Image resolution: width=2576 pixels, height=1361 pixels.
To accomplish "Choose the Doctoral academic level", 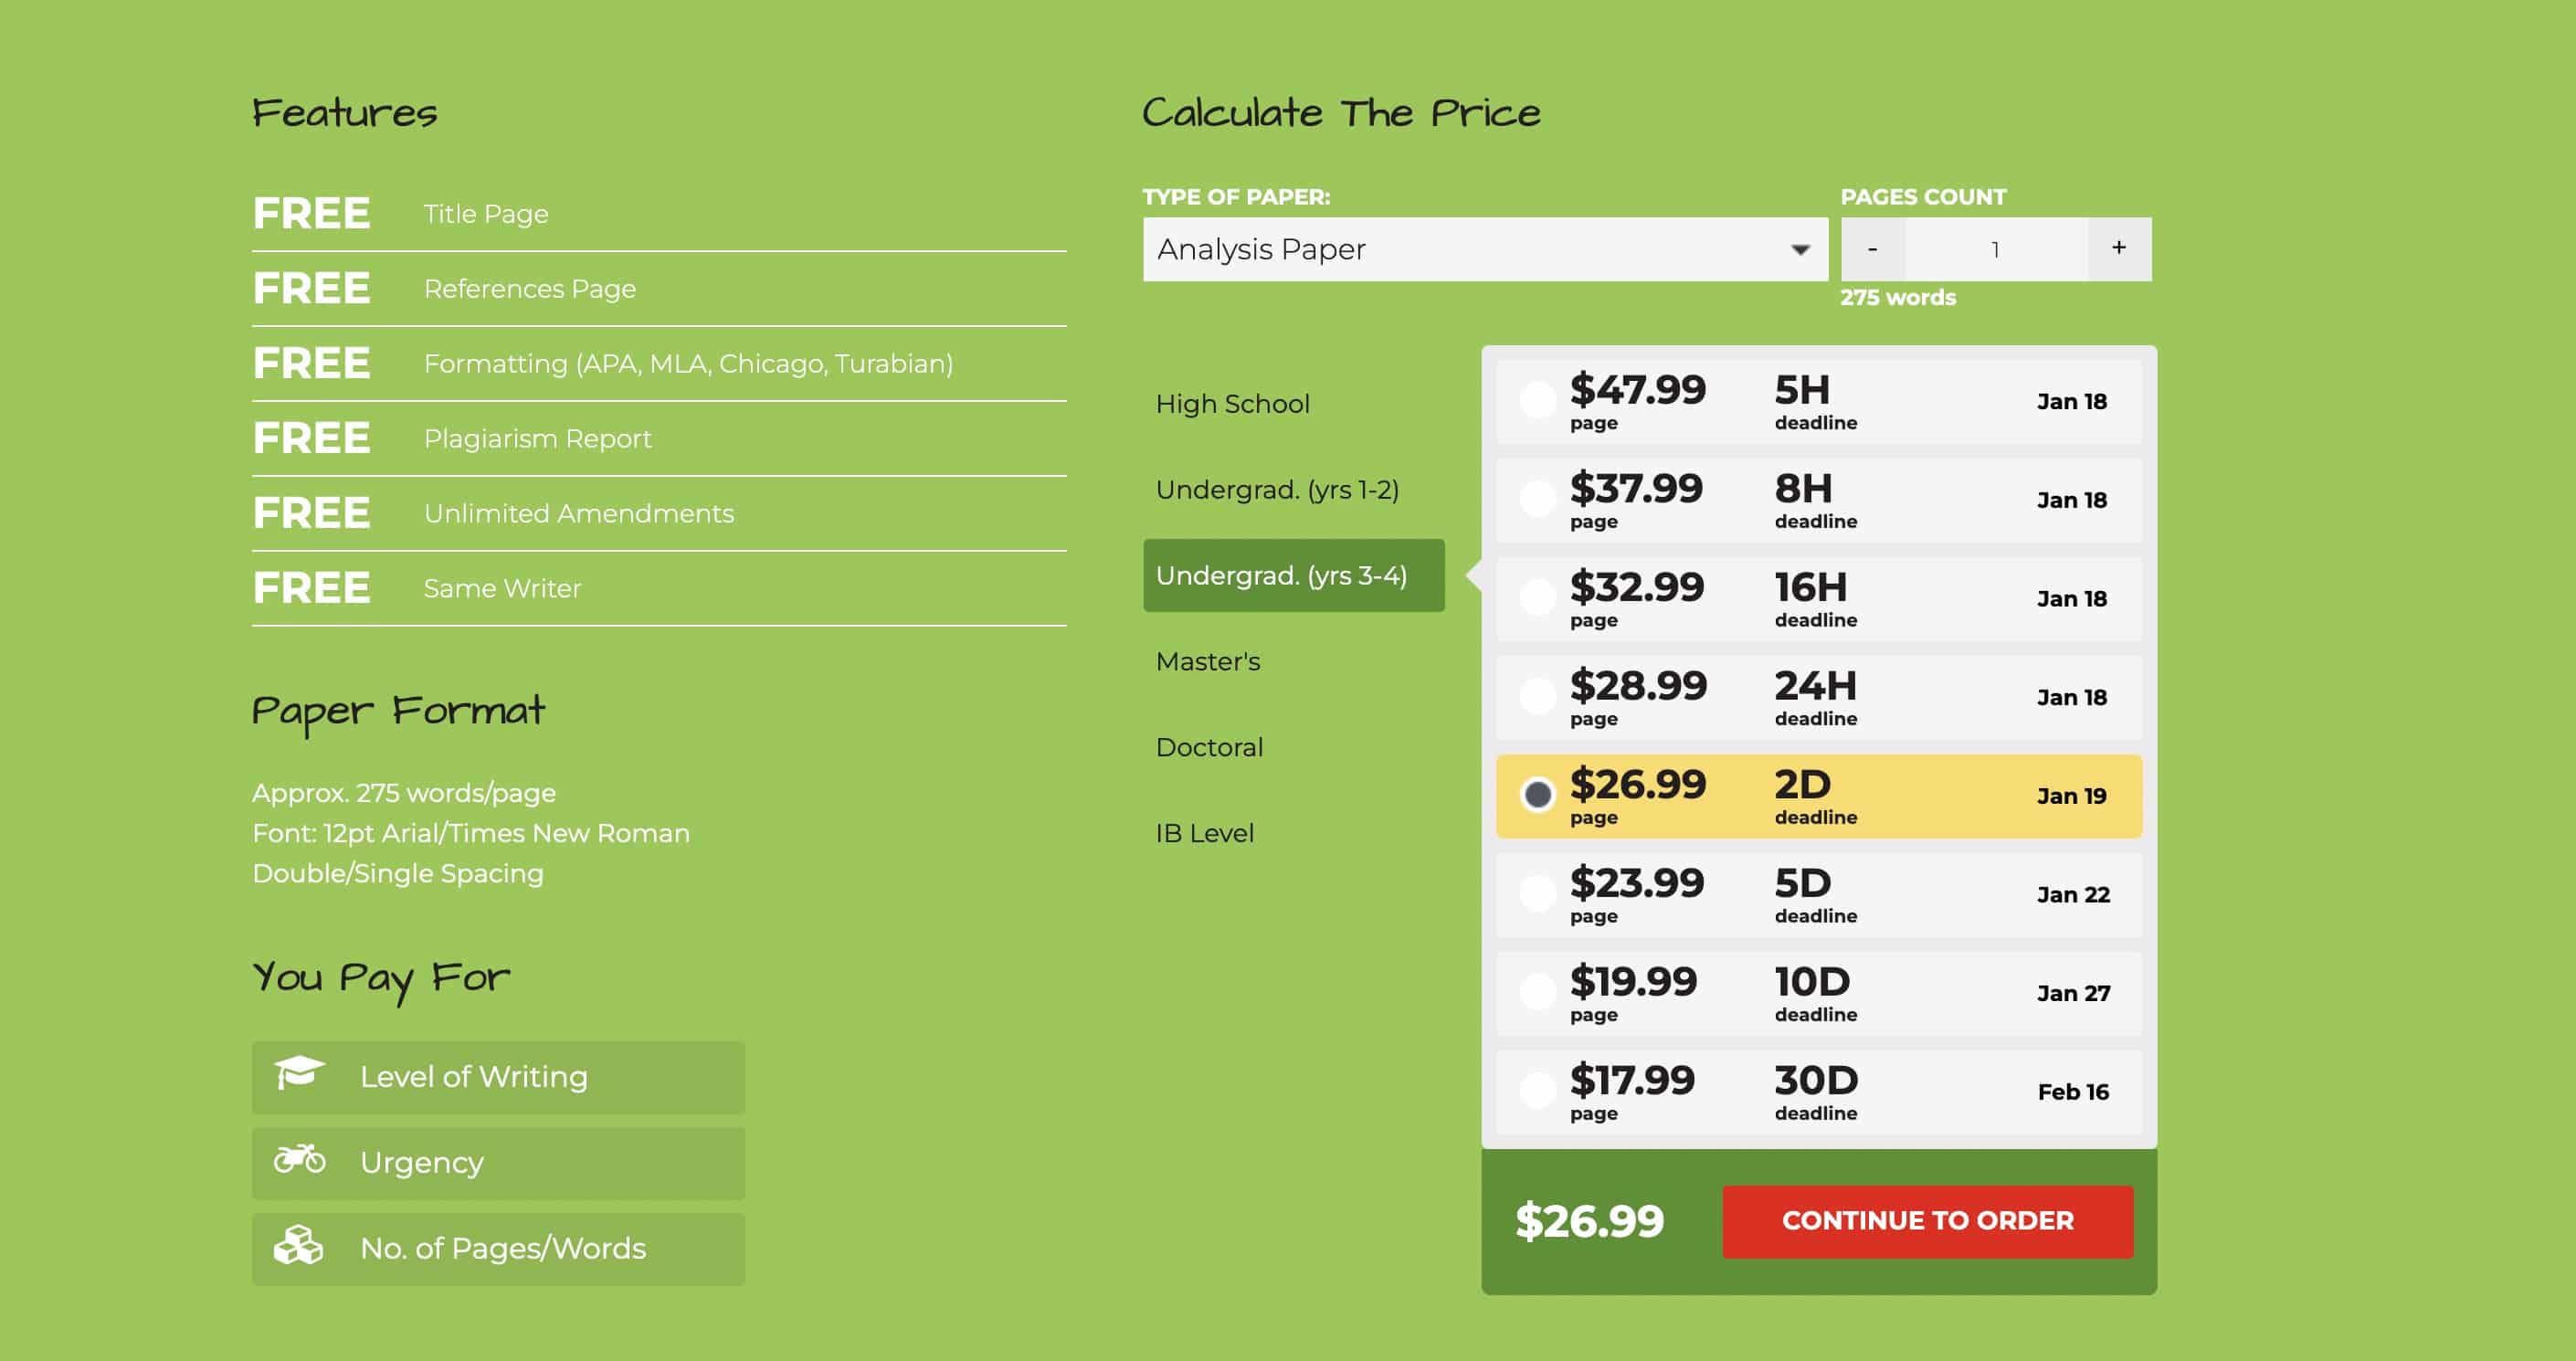I will coord(1209,746).
